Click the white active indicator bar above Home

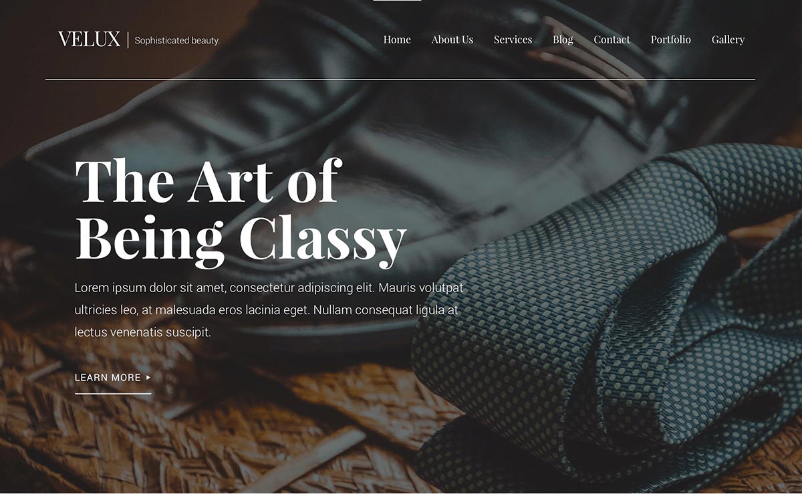tap(397, 1)
